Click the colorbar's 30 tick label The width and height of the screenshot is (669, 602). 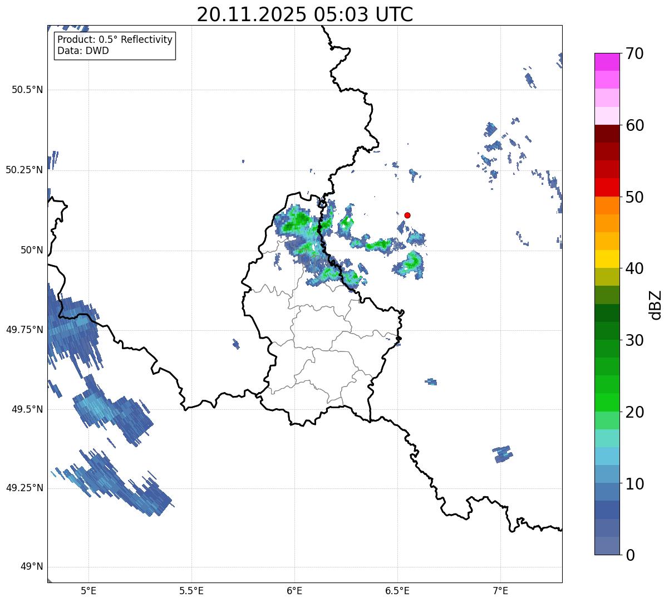[635, 340]
